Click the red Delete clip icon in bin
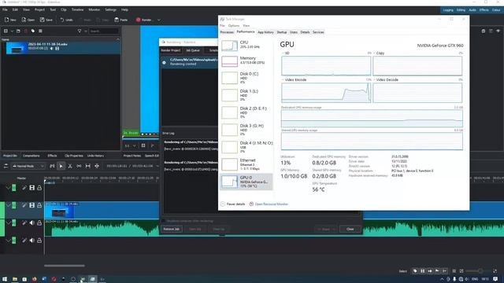 click(26, 31)
